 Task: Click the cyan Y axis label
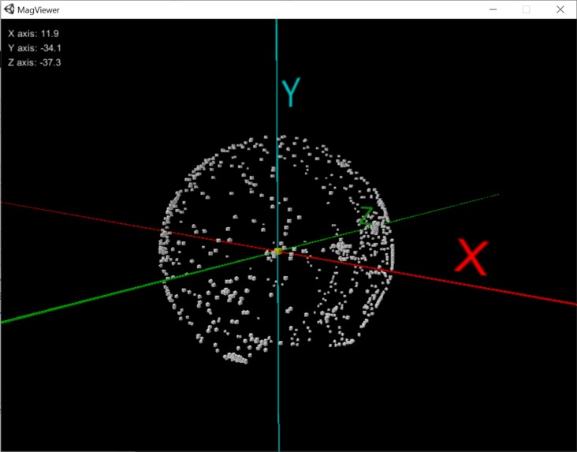pyautogui.click(x=291, y=92)
